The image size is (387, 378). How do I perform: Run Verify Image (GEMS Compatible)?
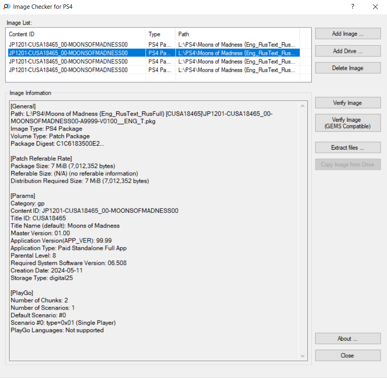point(348,123)
